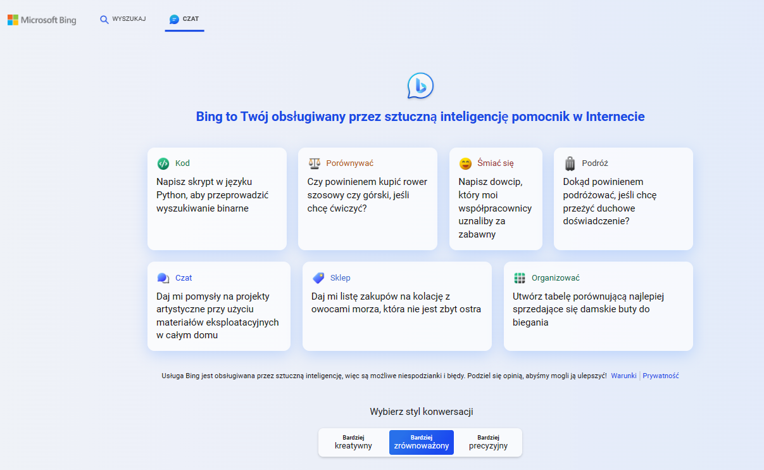The height and width of the screenshot is (470, 764).
Task: Choose the seafood dinner shopping list prompt
Action: [397, 306]
